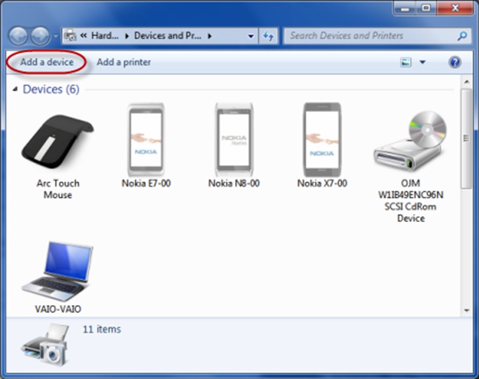Select the Nokia X7-00 phone icon

322,140
